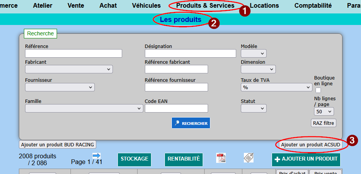This screenshot has width=361, height=174.
Task: Click Ajouter un produit ACSUD
Action: [311, 144]
